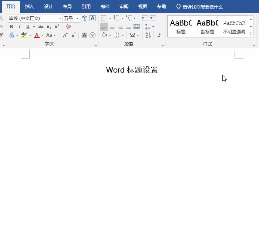Expand font color dropdown arrow

(43, 36)
